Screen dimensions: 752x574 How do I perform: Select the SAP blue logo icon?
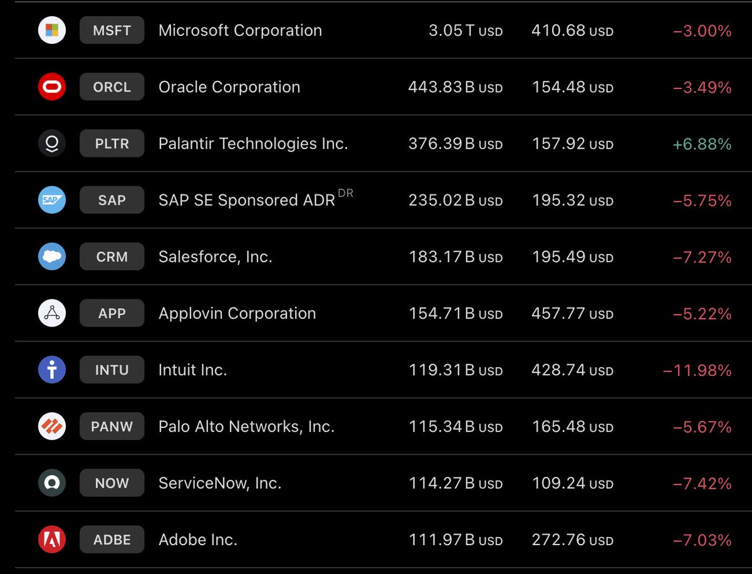pos(52,200)
